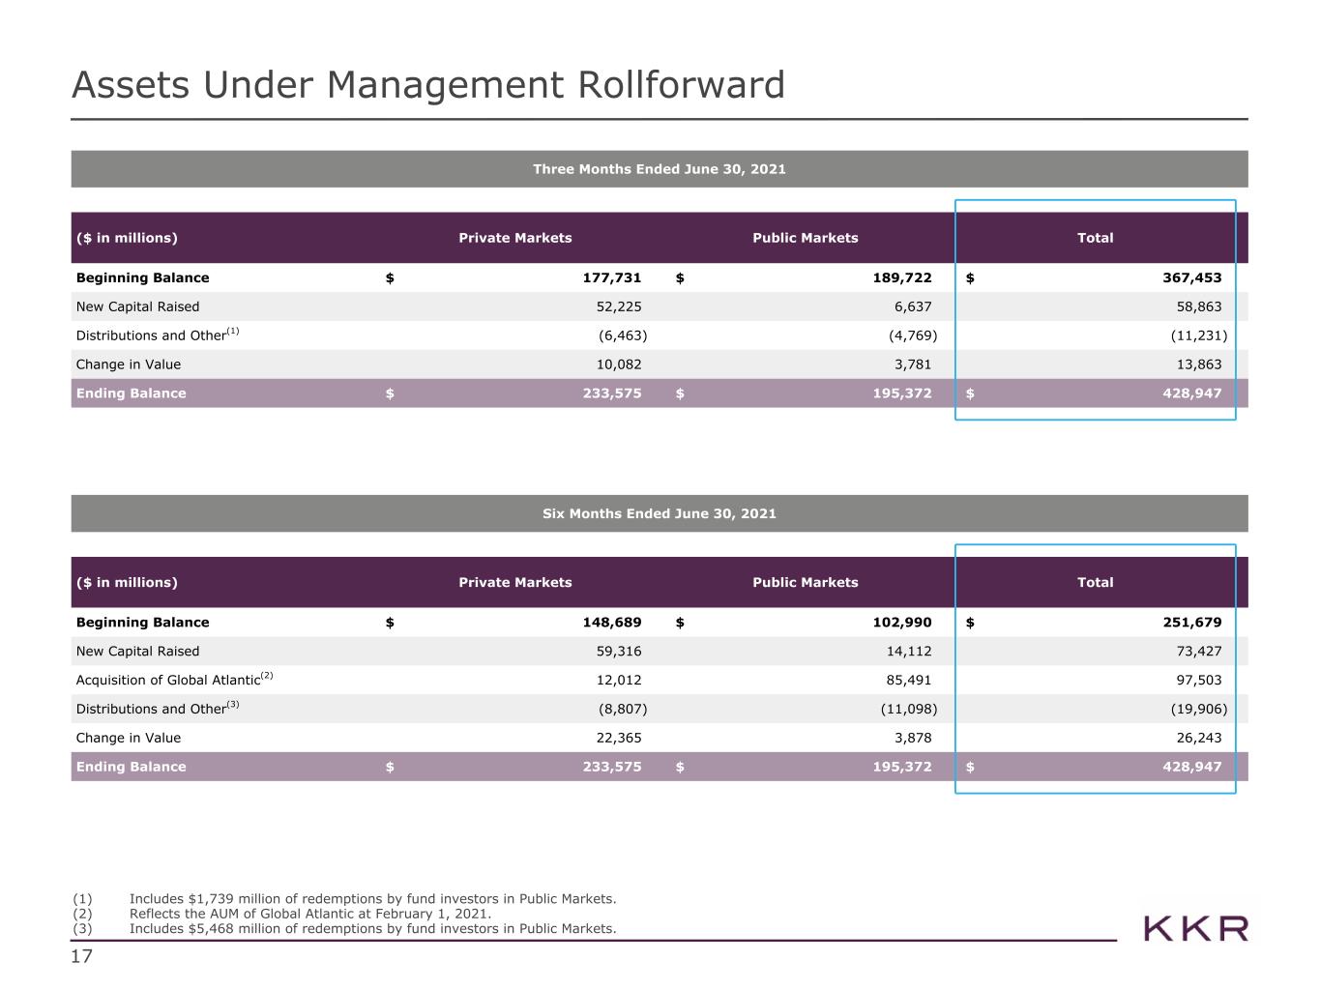Select the Acquisition of Global Atlantic row label

coord(174,679)
